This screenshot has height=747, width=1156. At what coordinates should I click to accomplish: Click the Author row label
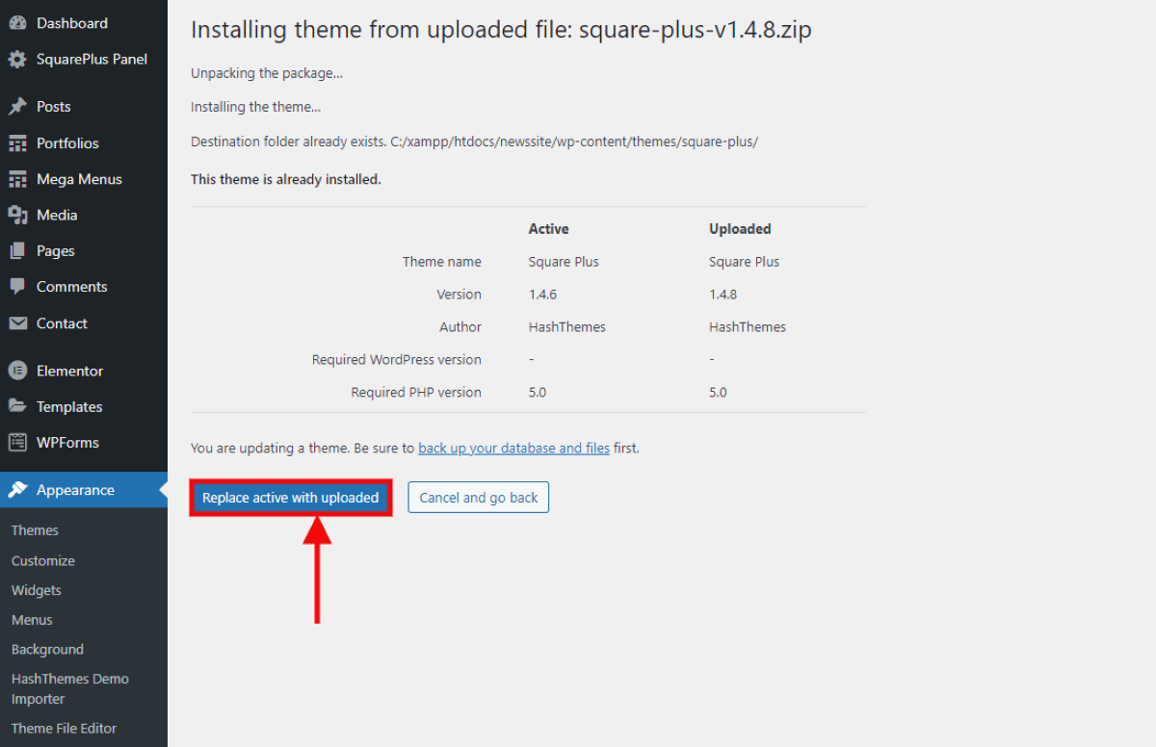click(x=460, y=327)
